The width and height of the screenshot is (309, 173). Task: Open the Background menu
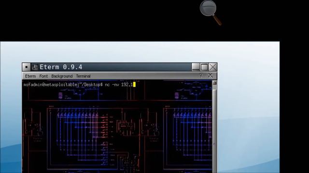(62, 76)
